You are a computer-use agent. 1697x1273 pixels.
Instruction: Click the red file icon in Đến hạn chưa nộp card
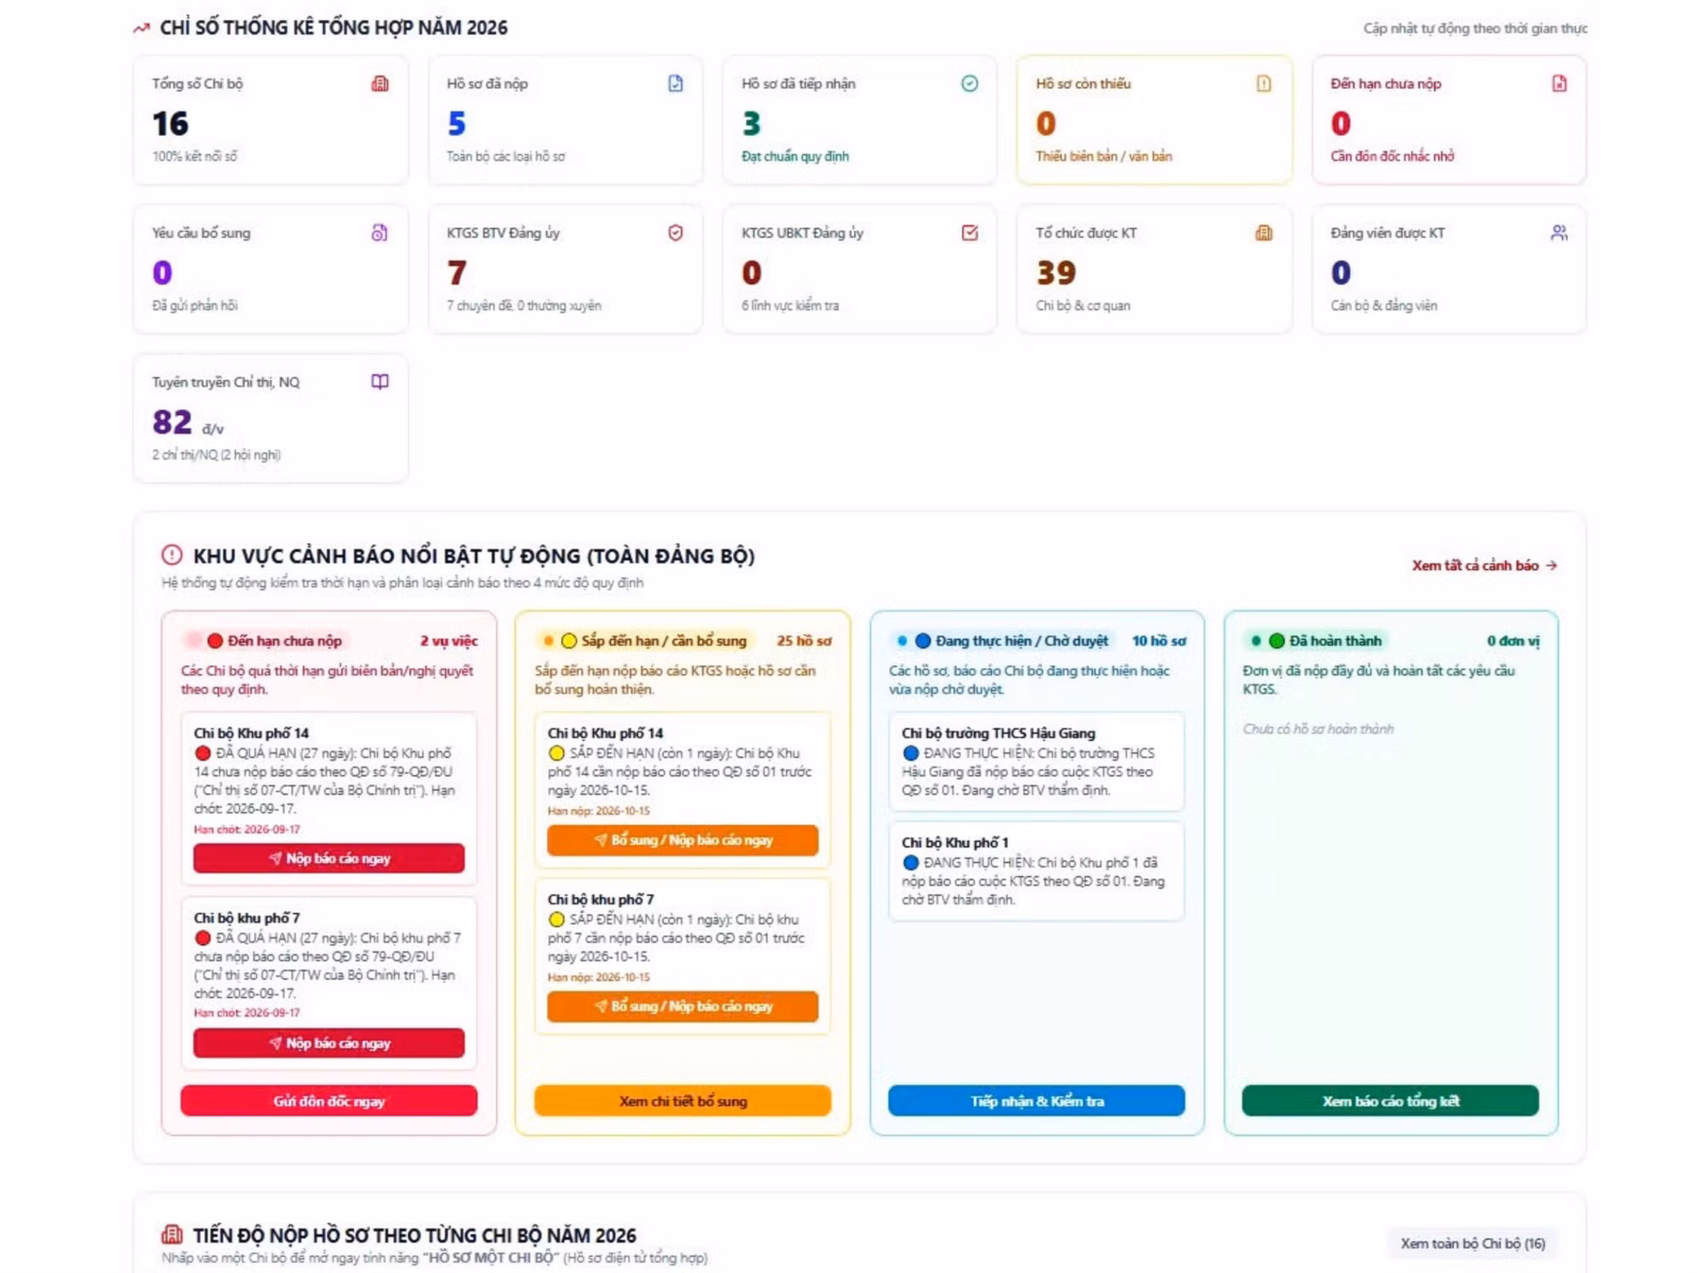1560,83
